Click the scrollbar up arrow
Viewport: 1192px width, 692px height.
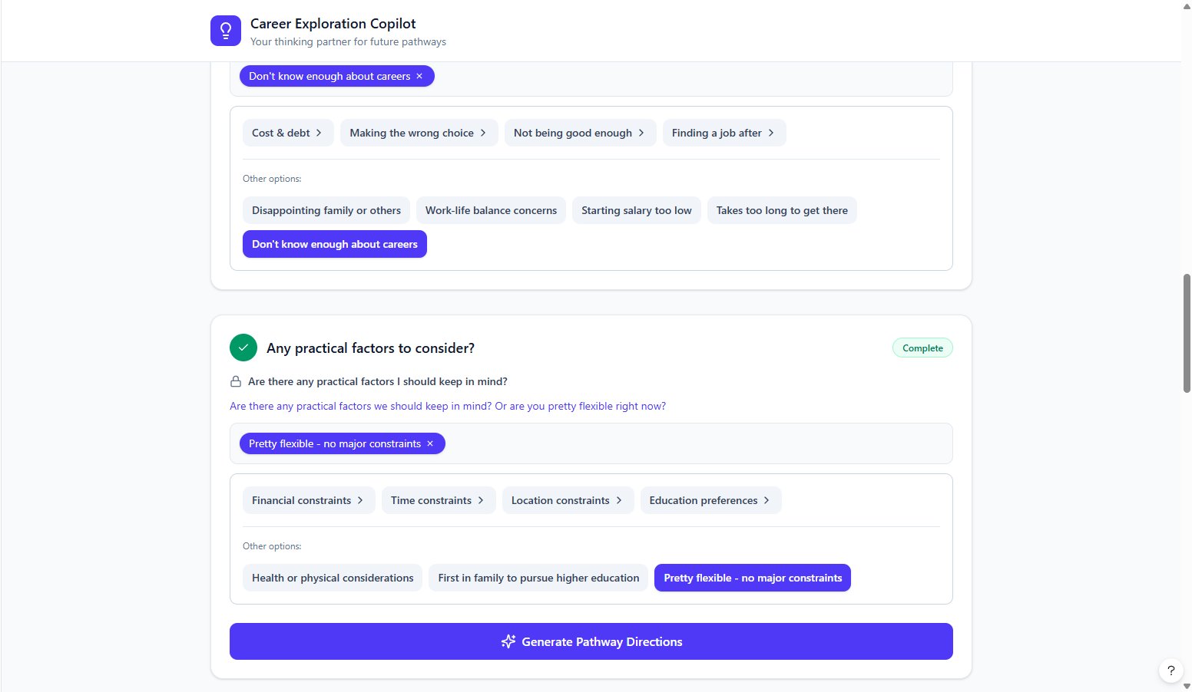point(1187,5)
